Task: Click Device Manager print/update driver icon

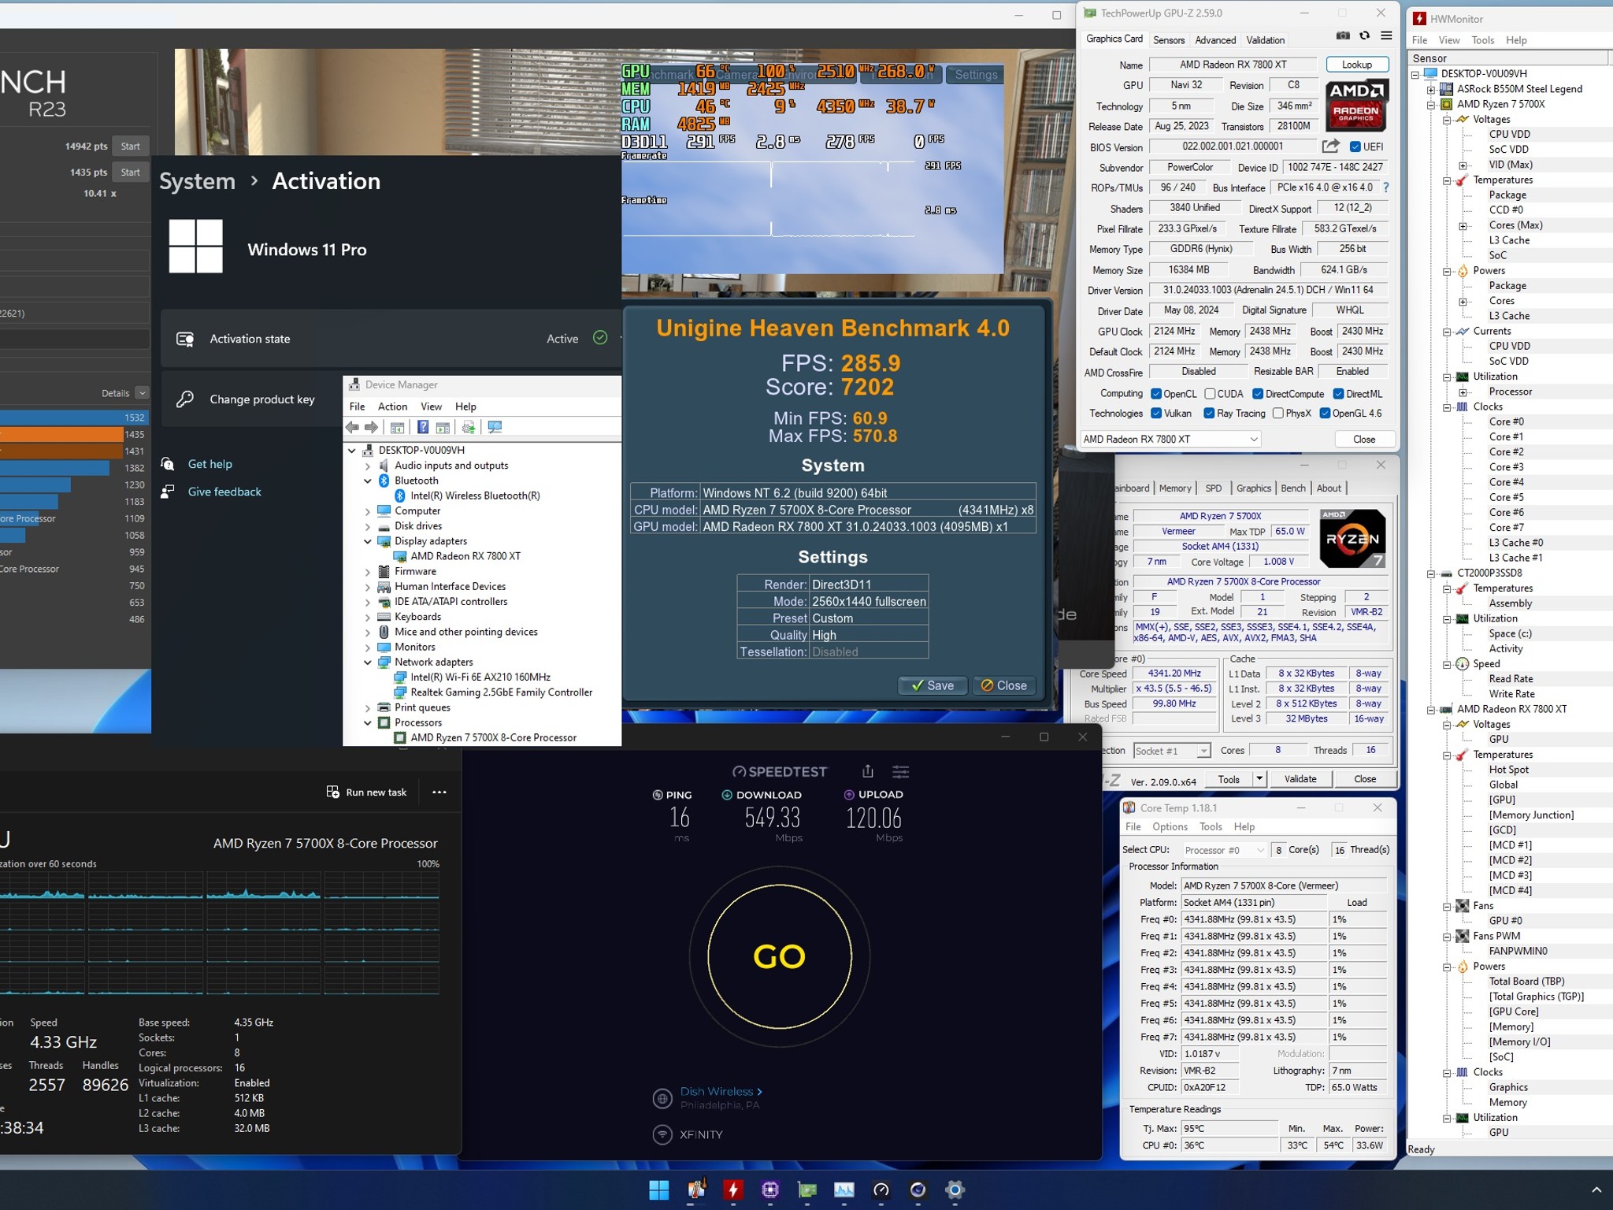Action: pyautogui.click(x=469, y=427)
